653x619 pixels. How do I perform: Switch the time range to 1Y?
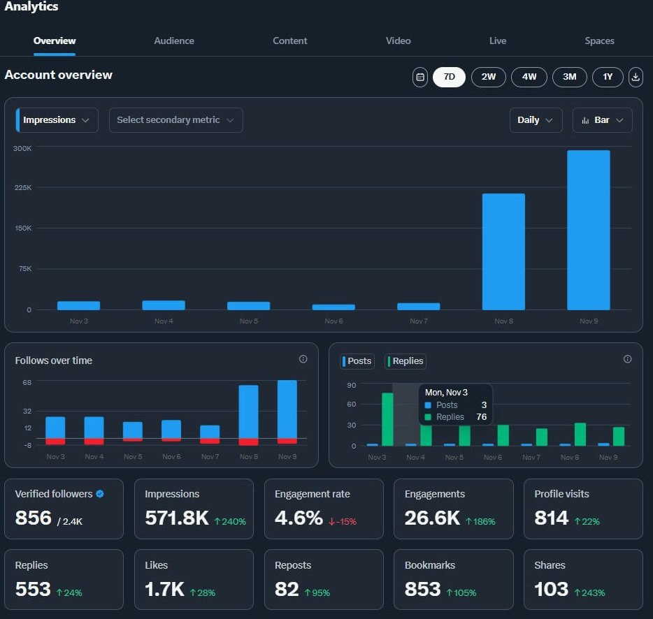(x=608, y=77)
